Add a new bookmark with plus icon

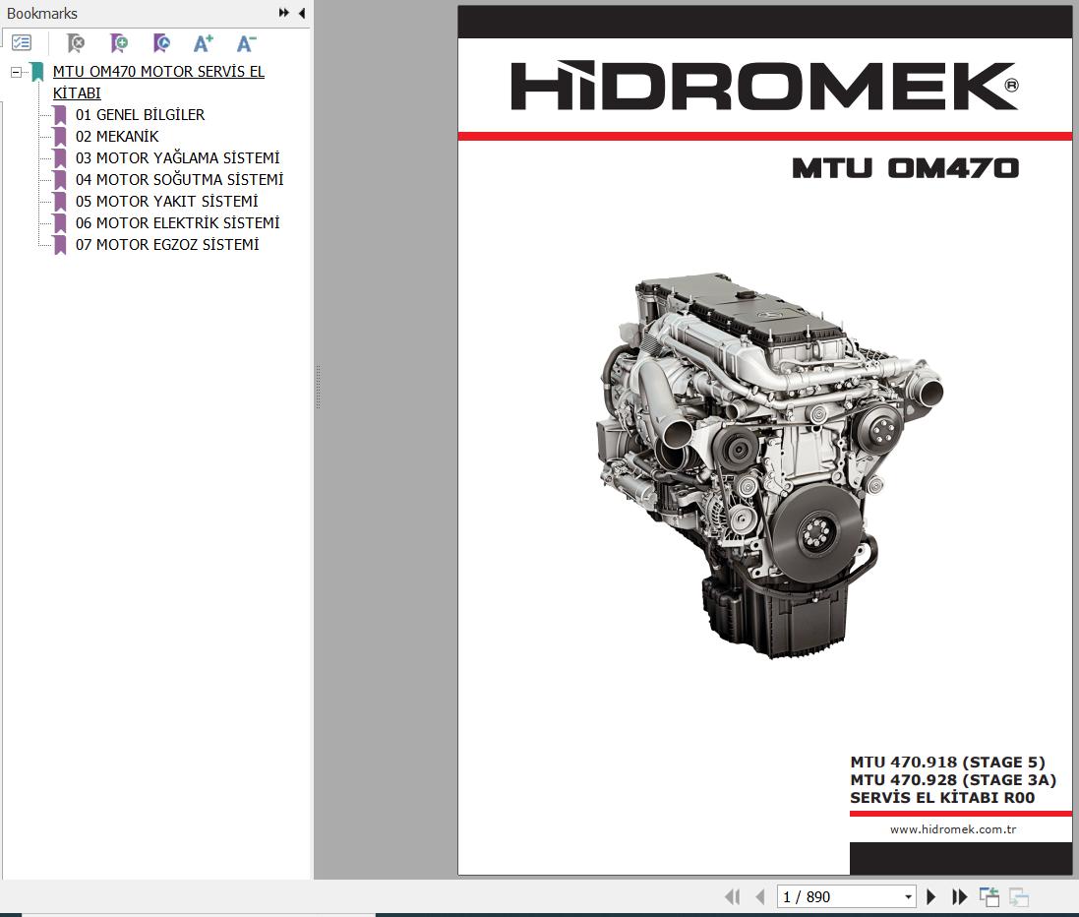119,43
